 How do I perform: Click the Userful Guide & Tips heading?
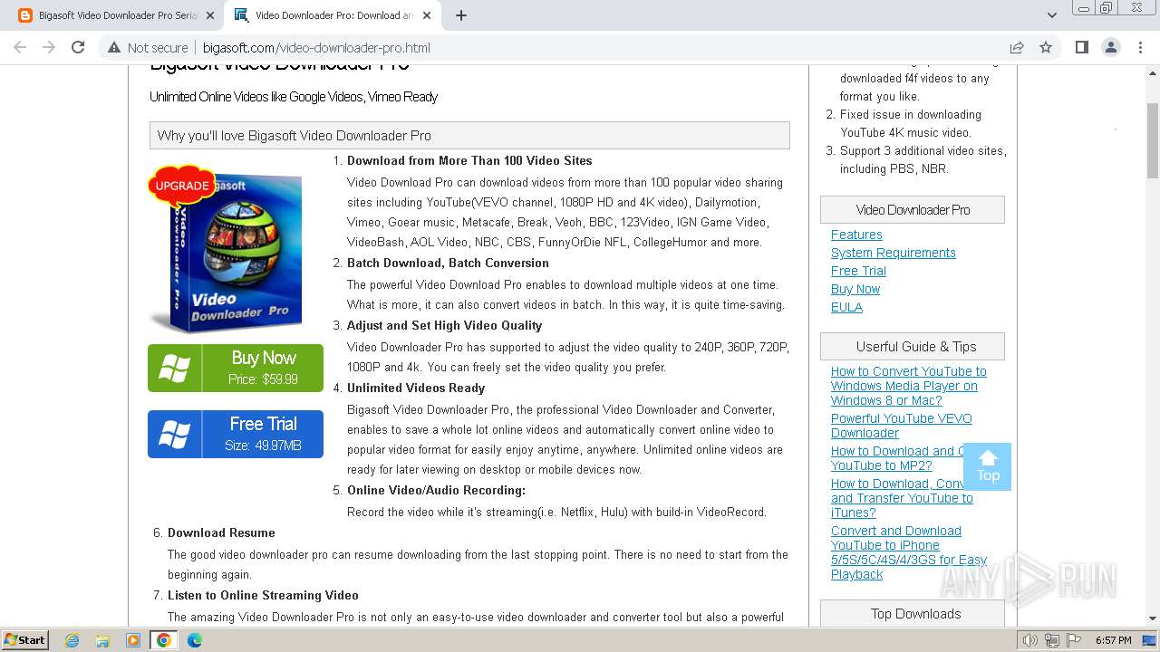pos(913,346)
